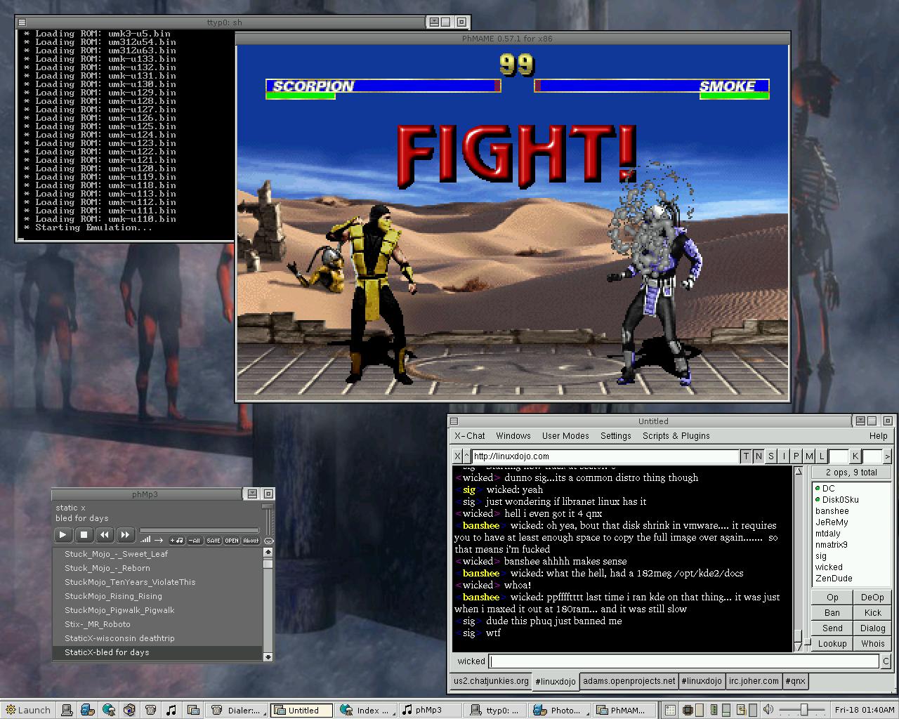Toggle the arrow play-order icon in phMp3

point(159,541)
